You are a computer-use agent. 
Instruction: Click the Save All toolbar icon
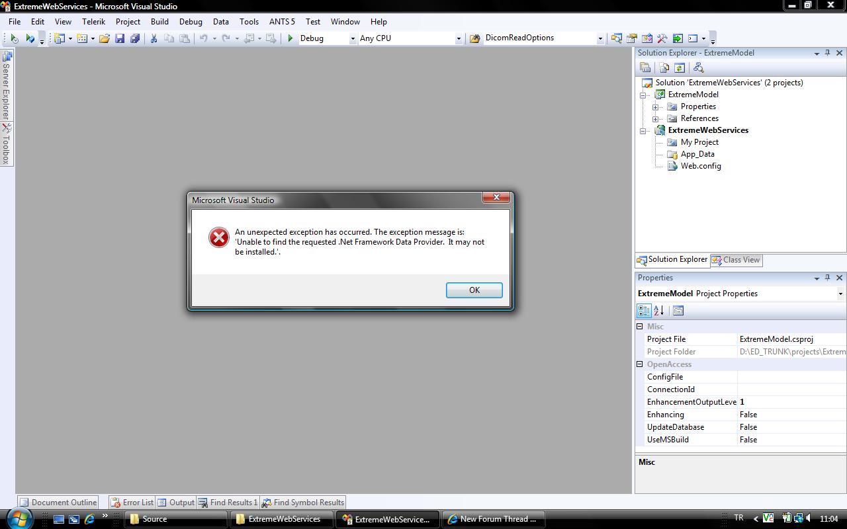point(135,38)
